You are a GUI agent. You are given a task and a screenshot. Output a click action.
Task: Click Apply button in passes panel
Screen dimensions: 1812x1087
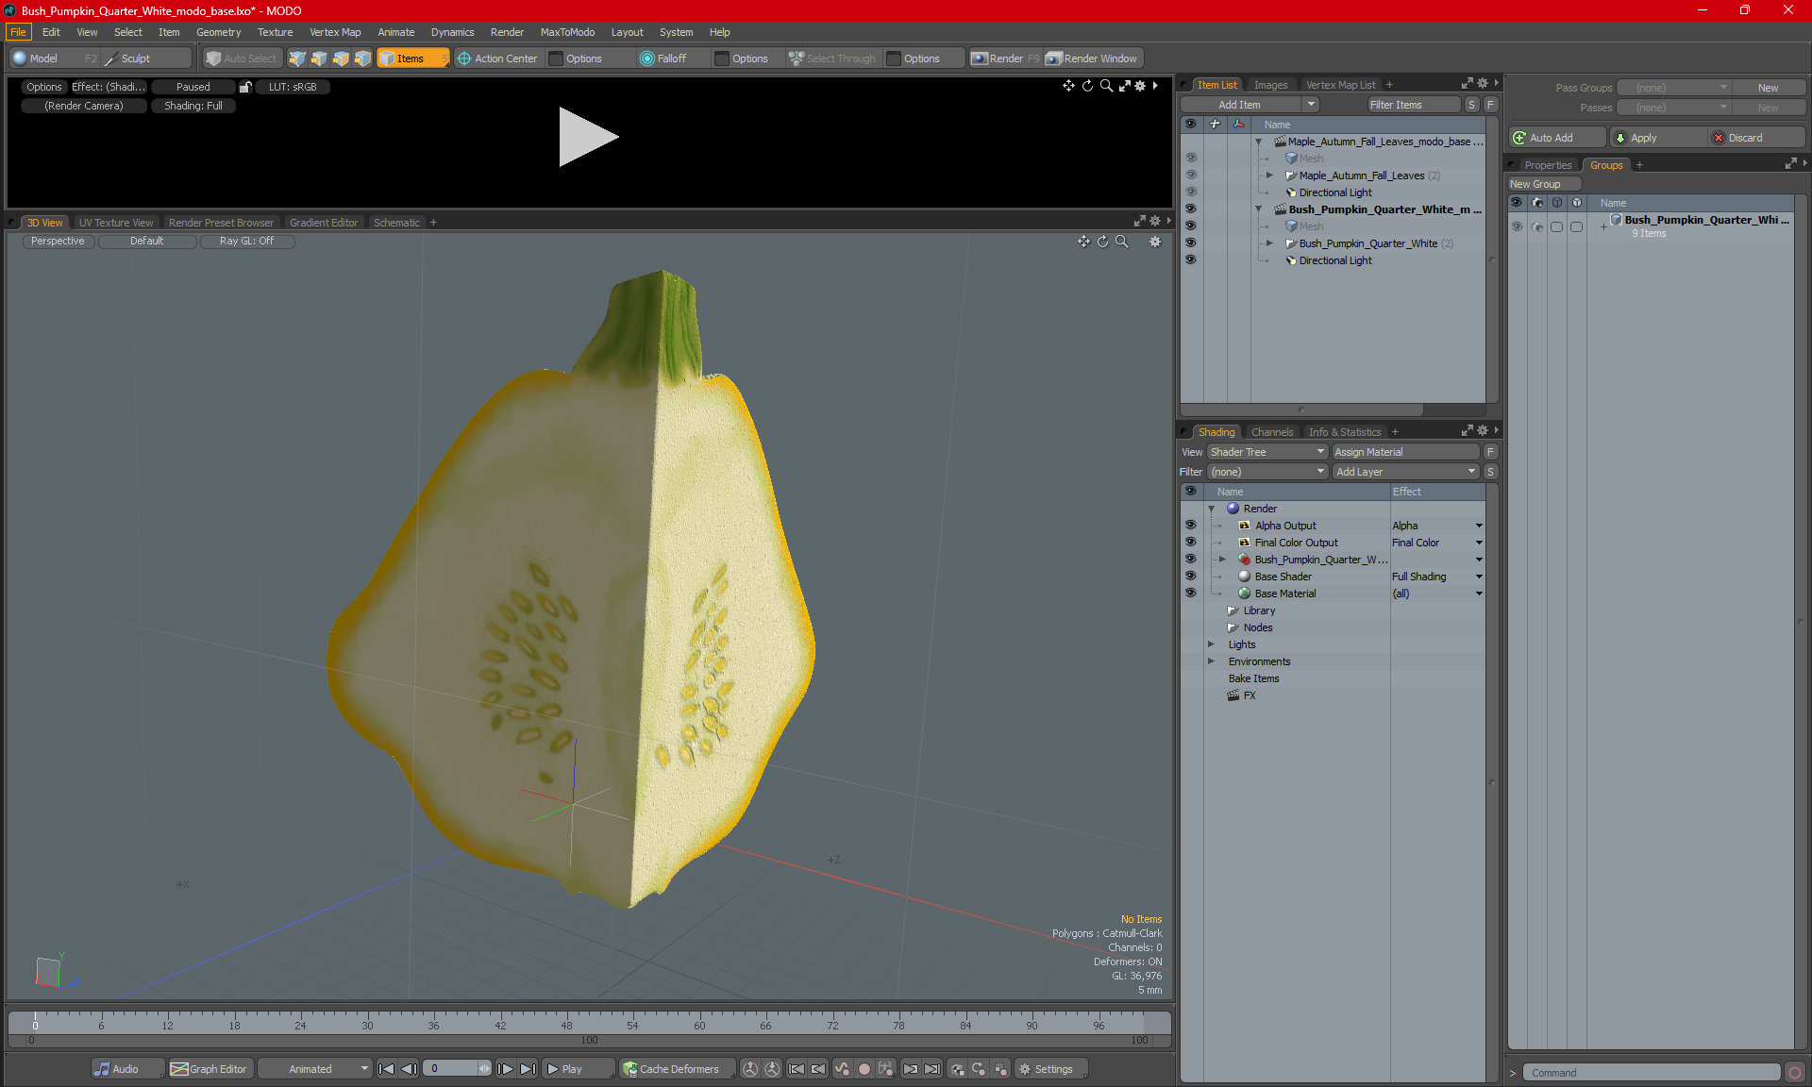pos(1658,138)
